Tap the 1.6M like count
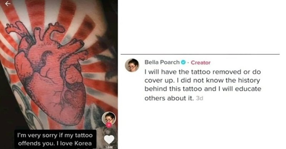The image size is (286, 149). [x=109, y=147]
